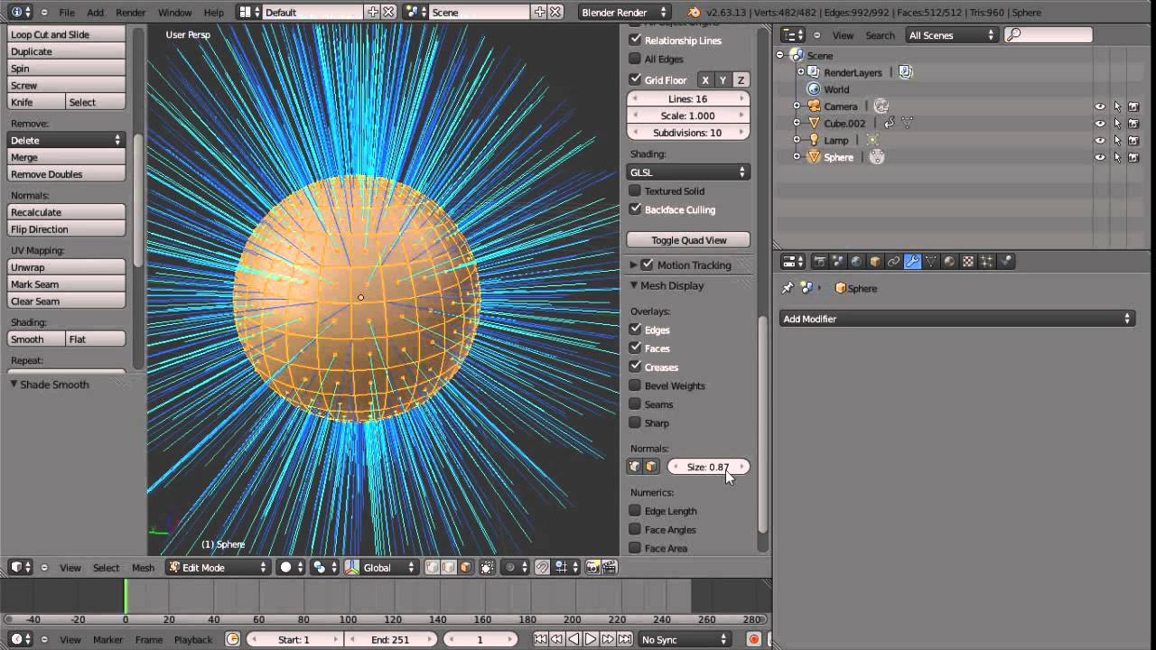Image resolution: width=1156 pixels, height=650 pixels.
Task: Open the Blender Render engine dropdown
Action: pos(625,13)
